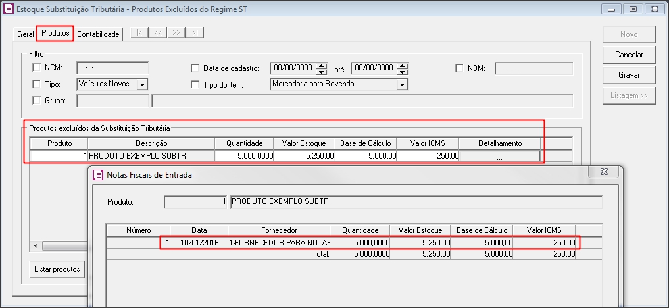This screenshot has height=308, width=669.
Task: Click the main window title bar icon
Action: pos(9,9)
